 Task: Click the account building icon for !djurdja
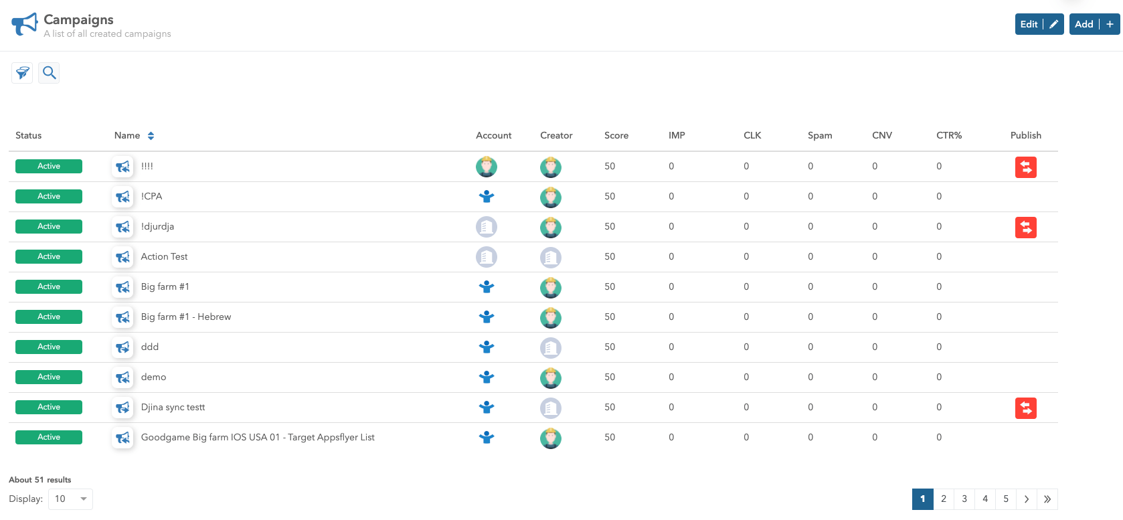click(x=487, y=228)
